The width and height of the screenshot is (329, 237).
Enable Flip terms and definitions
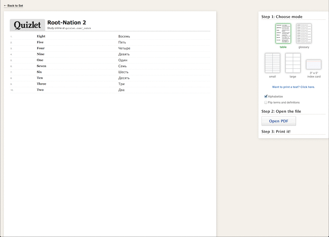(266, 102)
